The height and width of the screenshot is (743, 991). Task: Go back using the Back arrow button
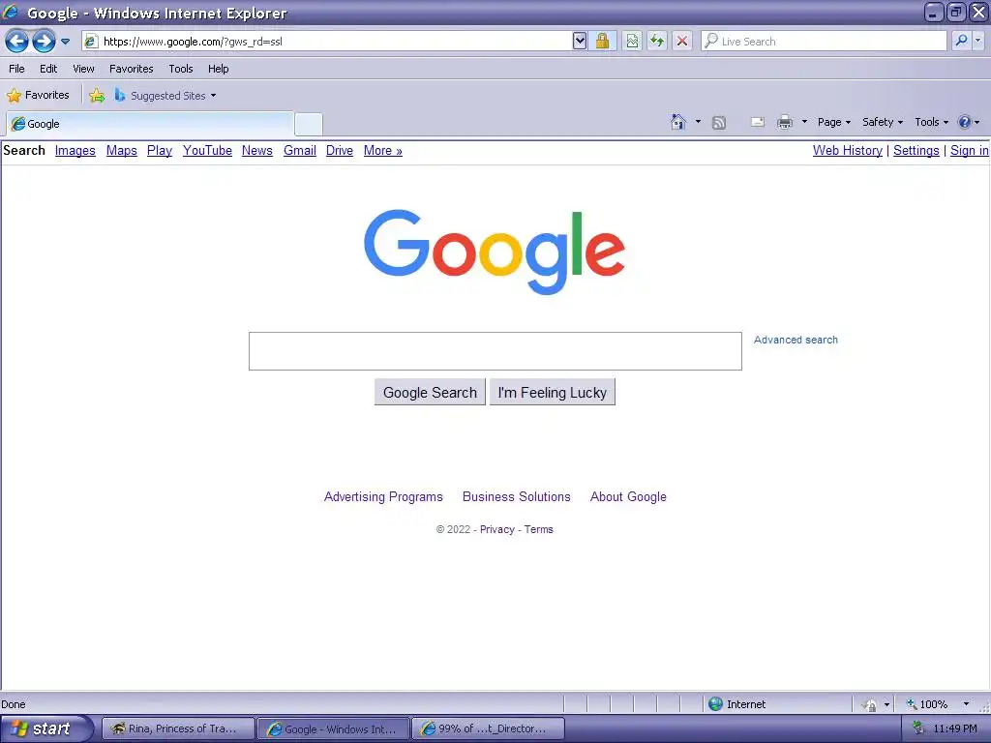[x=17, y=42]
